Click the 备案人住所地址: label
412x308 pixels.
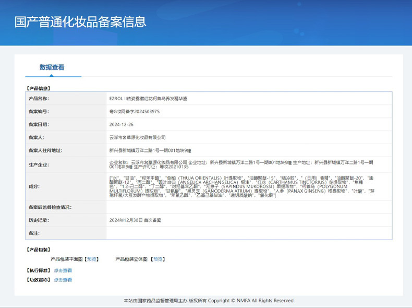coord(45,150)
